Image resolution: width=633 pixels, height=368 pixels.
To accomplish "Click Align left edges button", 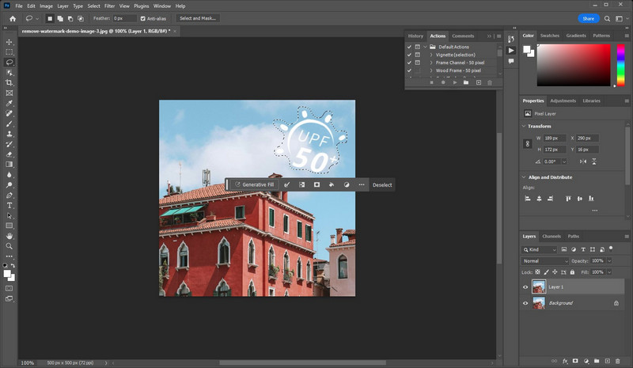I will (527, 199).
